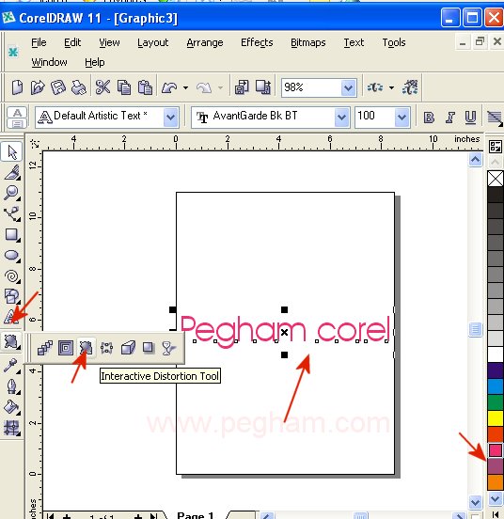Choose the Interactive Distortion tool in flyout
Screen dimensions: 504x519
pos(87,348)
